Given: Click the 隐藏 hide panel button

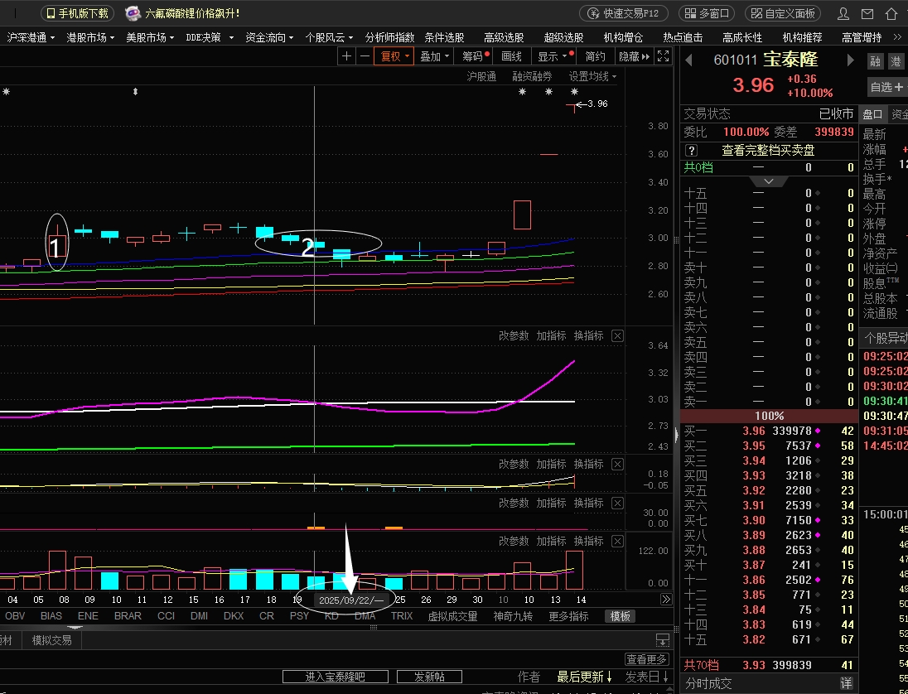Looking at the screenshot, I should coord(635,56).
